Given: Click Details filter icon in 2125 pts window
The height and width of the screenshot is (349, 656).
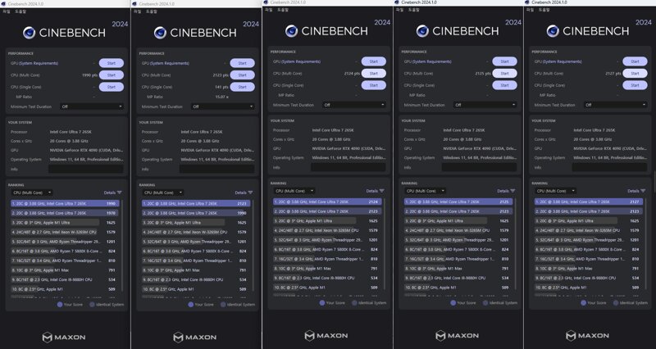Looking at the screenshot, I should tap(512, 191).
